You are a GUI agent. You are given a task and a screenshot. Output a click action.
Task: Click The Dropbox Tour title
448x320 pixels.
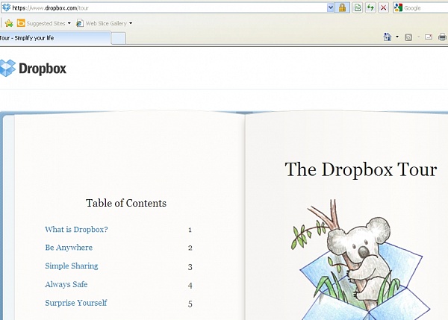pos(361,170)
